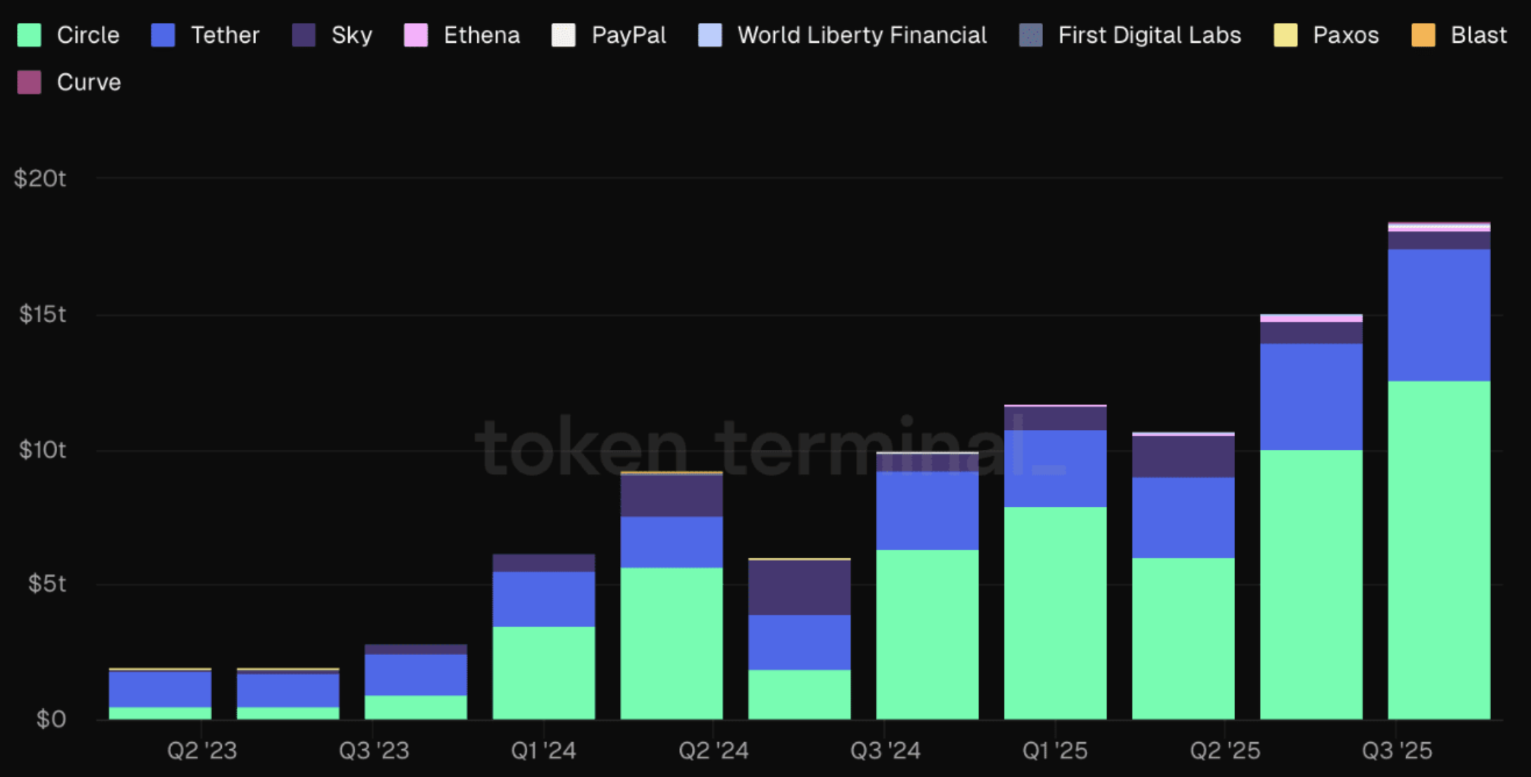The height and width of the screenshot is (777, 1531).
Task: Click the Q1 '24 Circle bar segment
Action: 544,672
